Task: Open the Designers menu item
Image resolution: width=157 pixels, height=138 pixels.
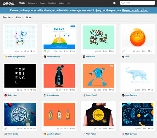Action: [32, 3]
